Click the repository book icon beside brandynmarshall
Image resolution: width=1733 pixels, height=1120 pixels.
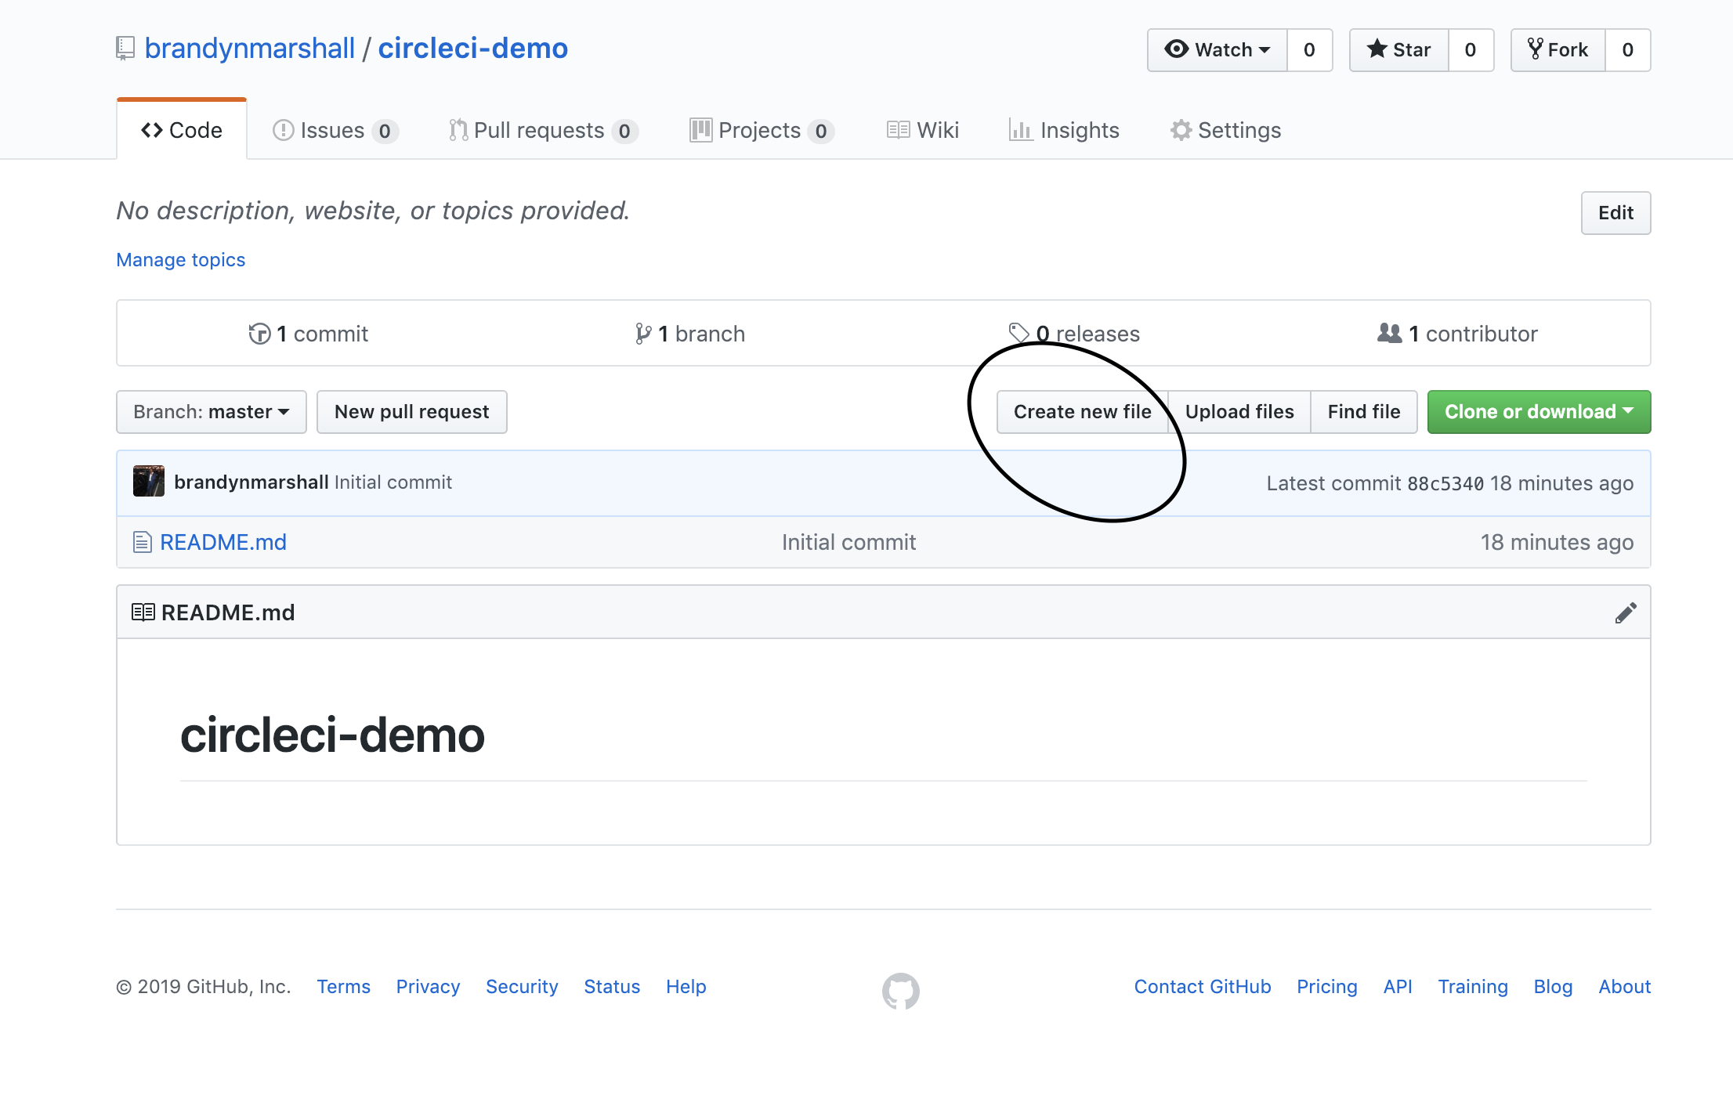125,49
